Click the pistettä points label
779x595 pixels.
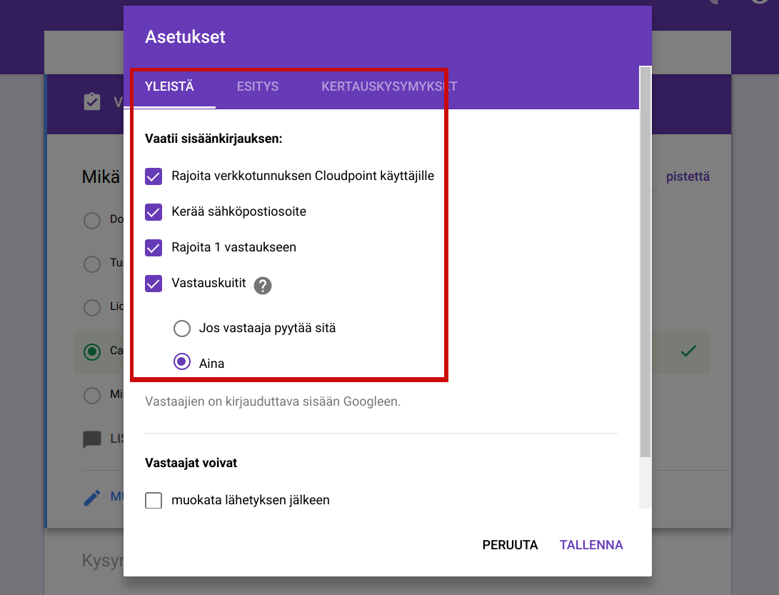(x=688, y=177)
